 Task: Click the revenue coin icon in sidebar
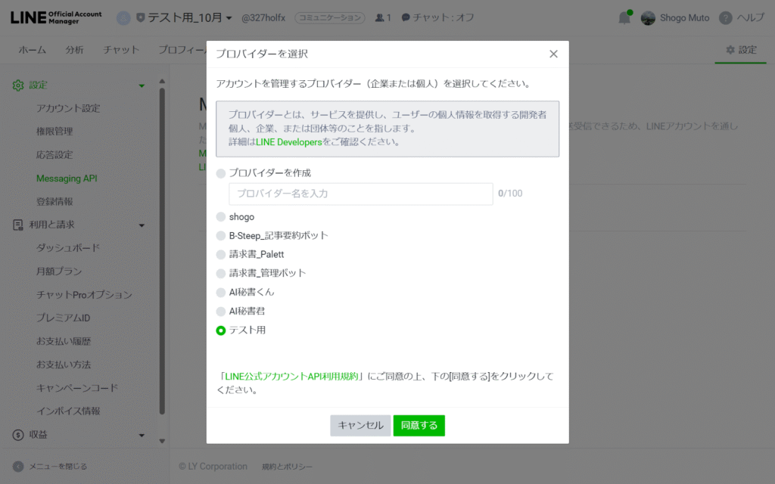click(x=18, y=435)
